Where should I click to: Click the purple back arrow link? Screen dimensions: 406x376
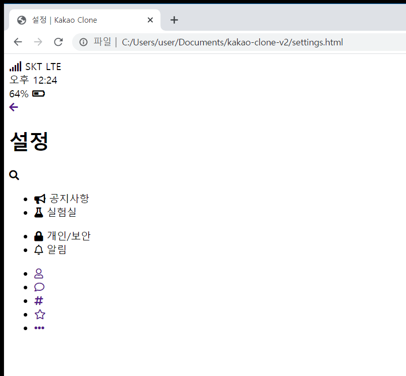point(14,107)
